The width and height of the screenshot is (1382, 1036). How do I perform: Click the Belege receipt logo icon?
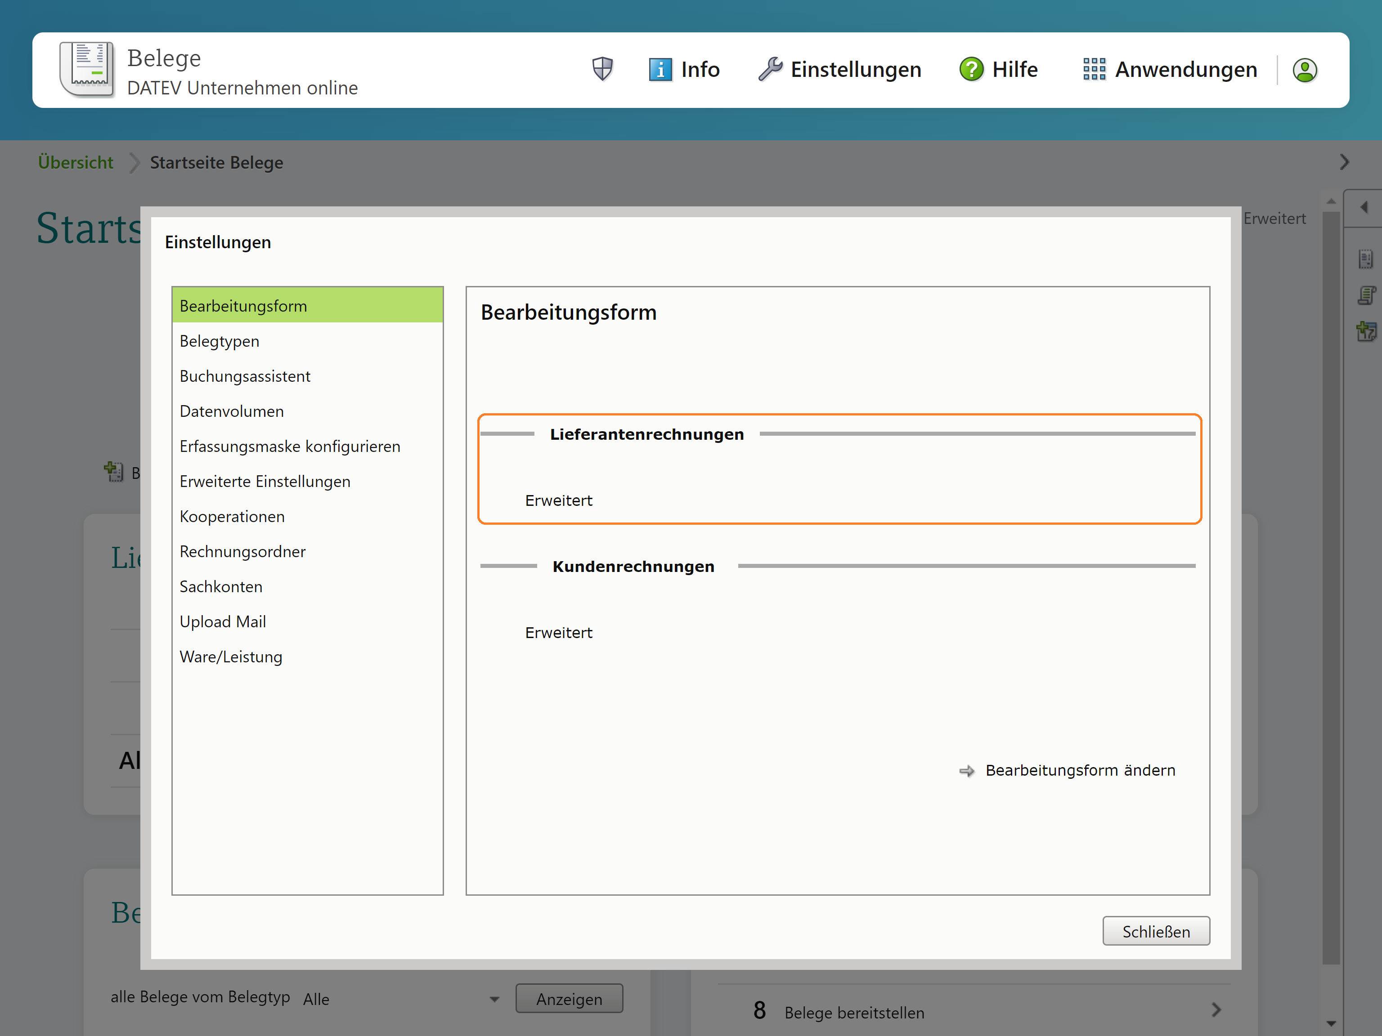coord(87,69)
